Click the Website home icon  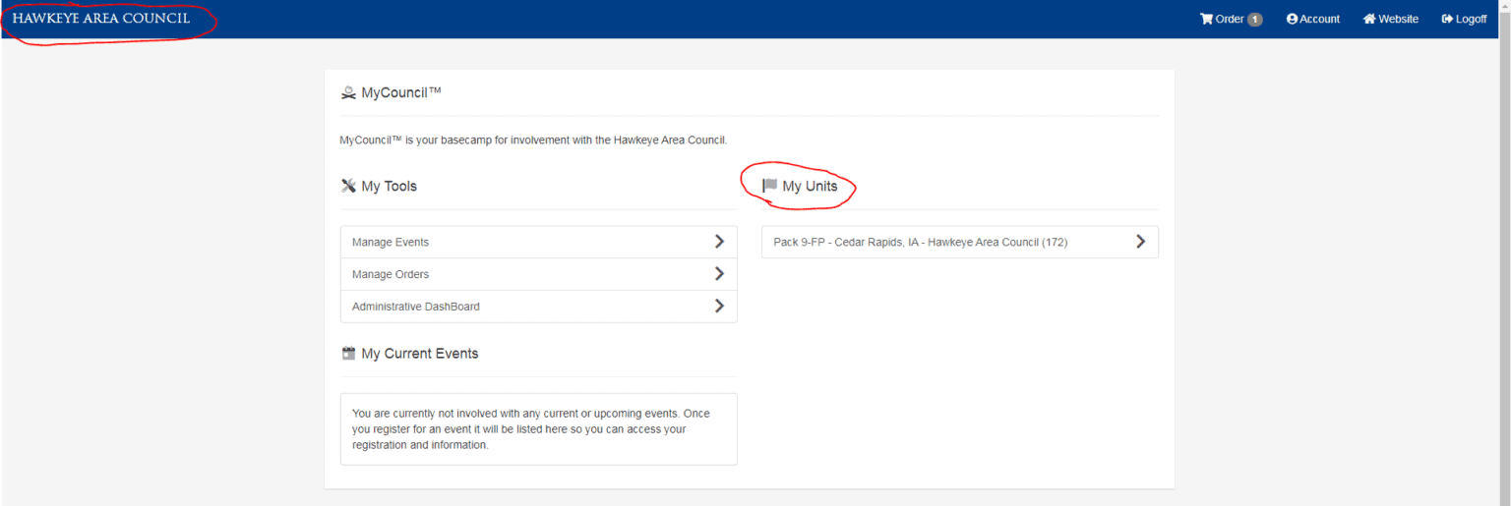click(1369, 19)
